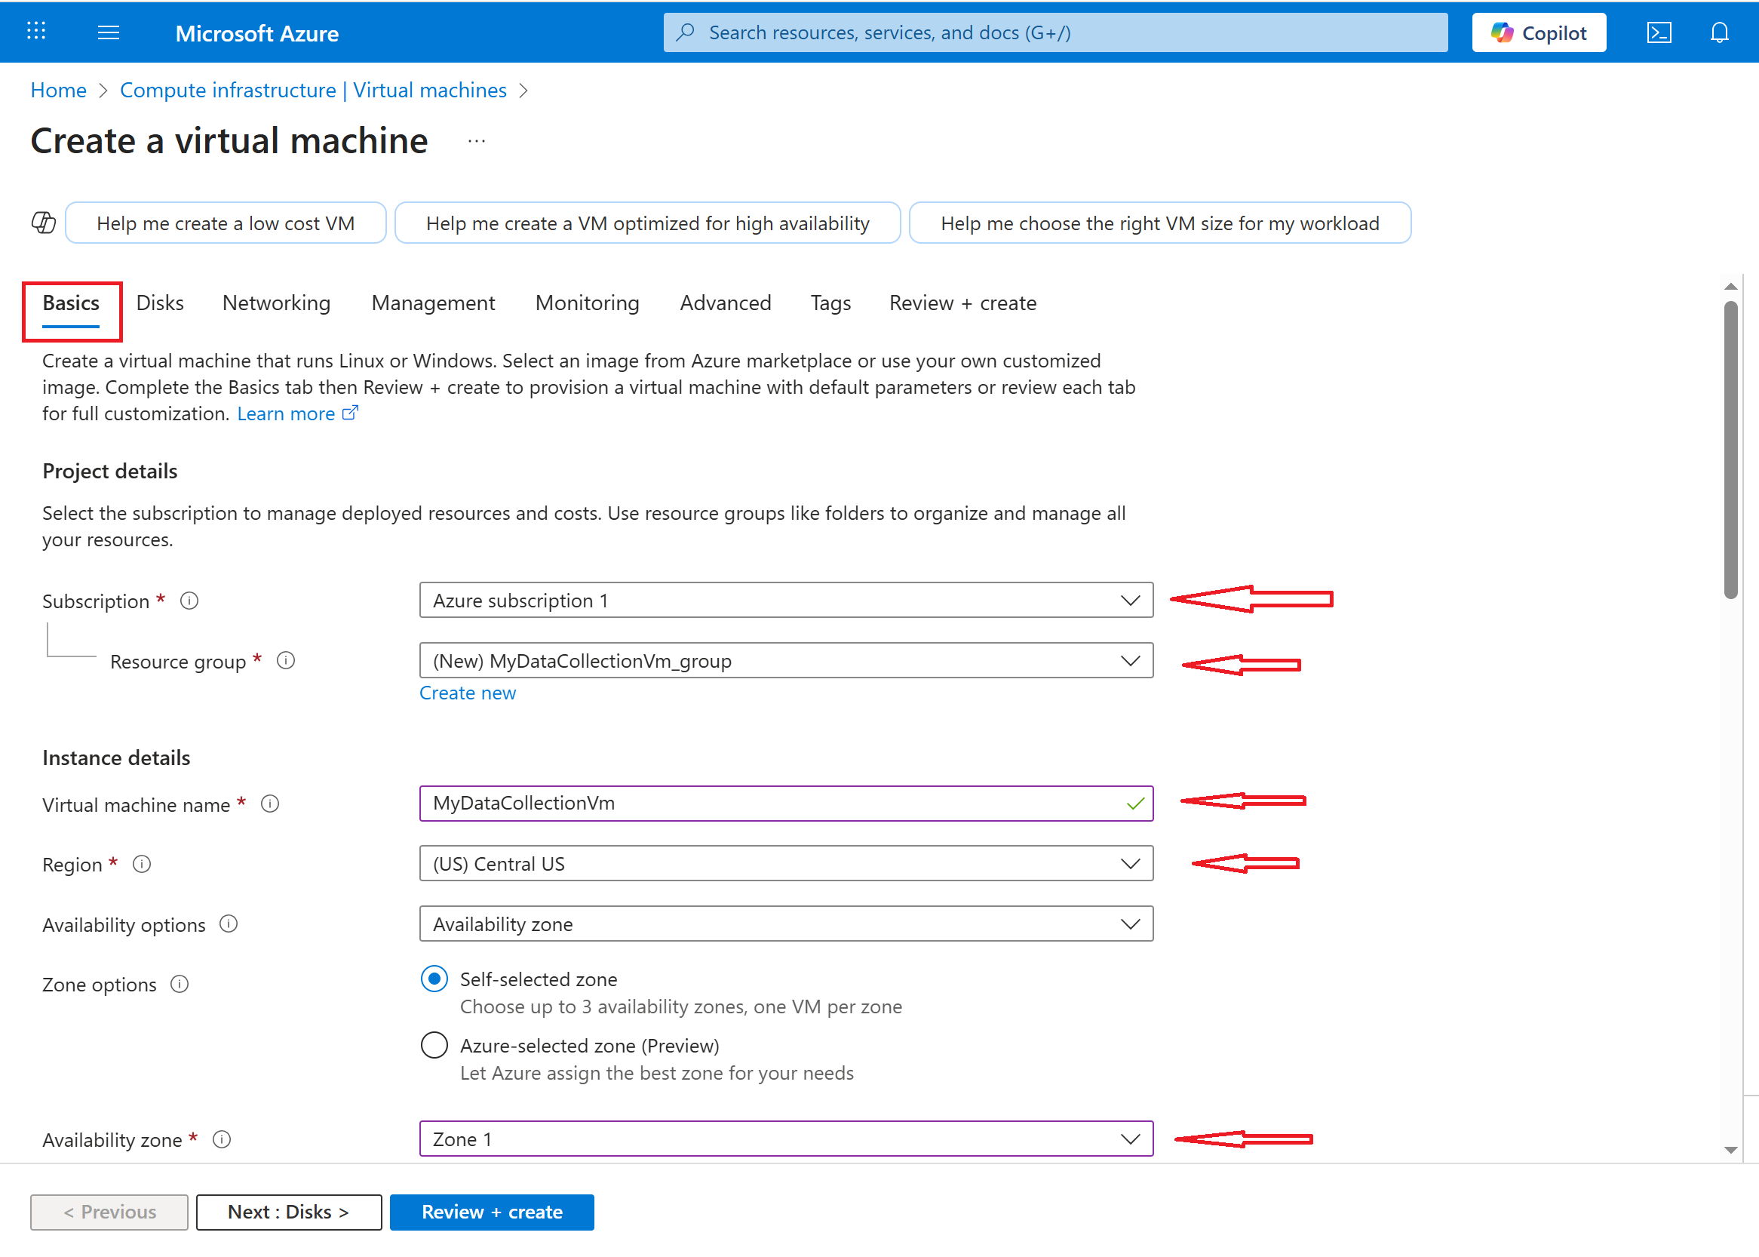This screenshot has height=1257, width=1759.
Task: Click in the Virtual machine name field
Action: (774, 804)
